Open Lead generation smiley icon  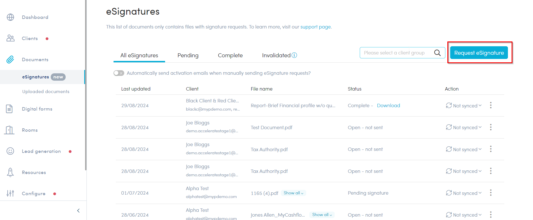(10, 151)
